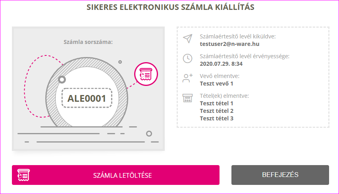Click the small grey ring on hatched circle
The height and width of the screenshot is (194, 339).
62,80
